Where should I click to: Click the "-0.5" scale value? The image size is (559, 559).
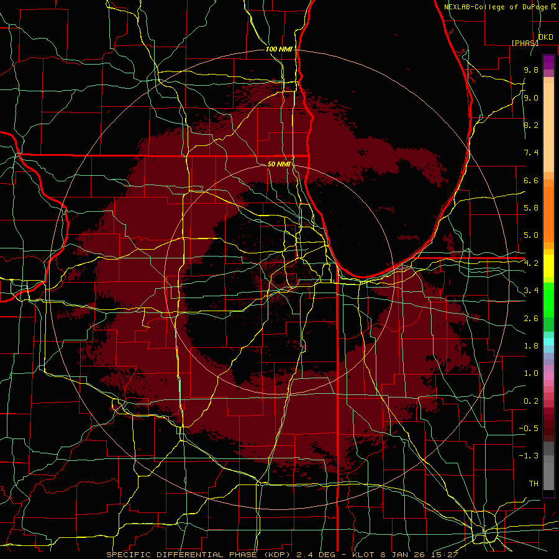tap(529, 429)
